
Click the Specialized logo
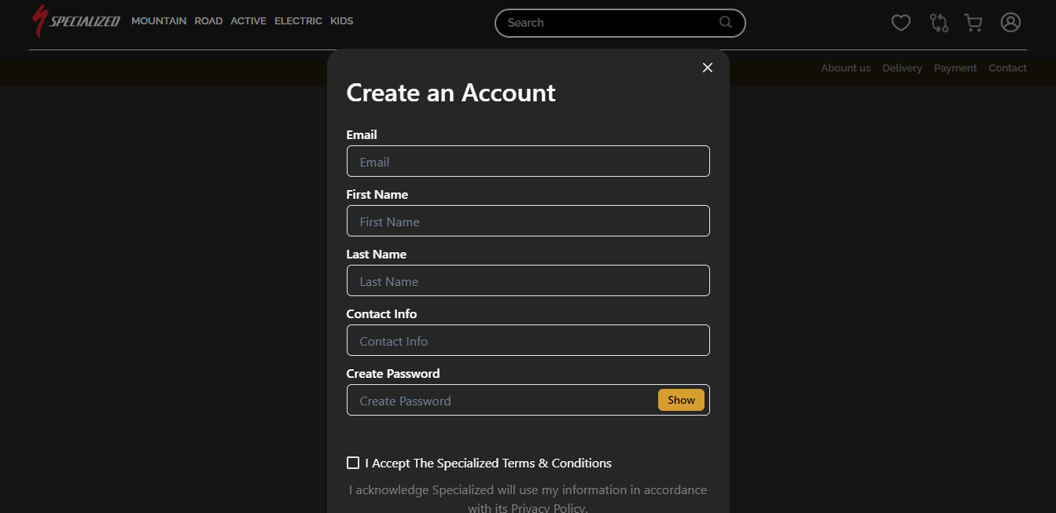75,21
